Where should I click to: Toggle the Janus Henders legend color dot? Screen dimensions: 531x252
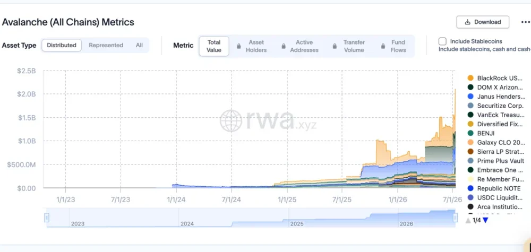pos(470,97)
